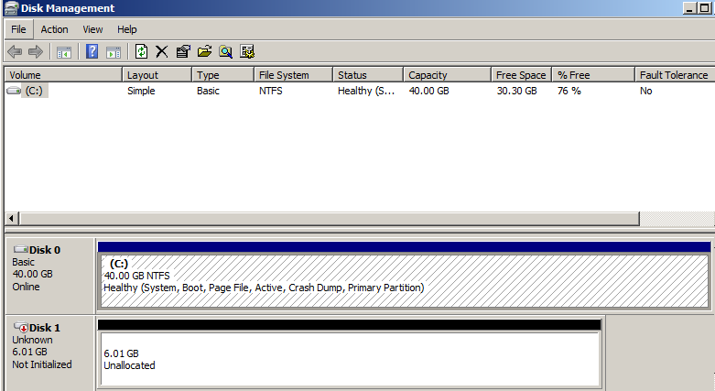Open Properties using the toolbar icon
This screenshot has width=715, height=391.
183,51
